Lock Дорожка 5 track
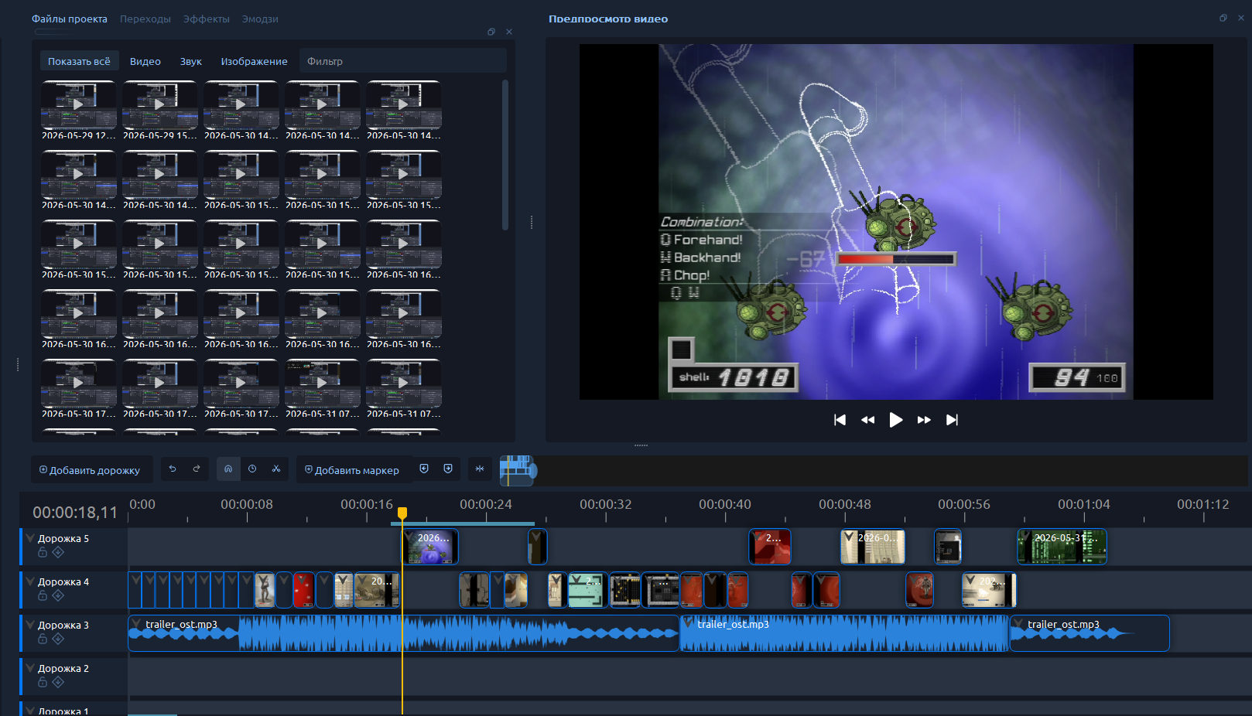The image size is (1252, 716). pyautogui.click(x=43, y=552)
